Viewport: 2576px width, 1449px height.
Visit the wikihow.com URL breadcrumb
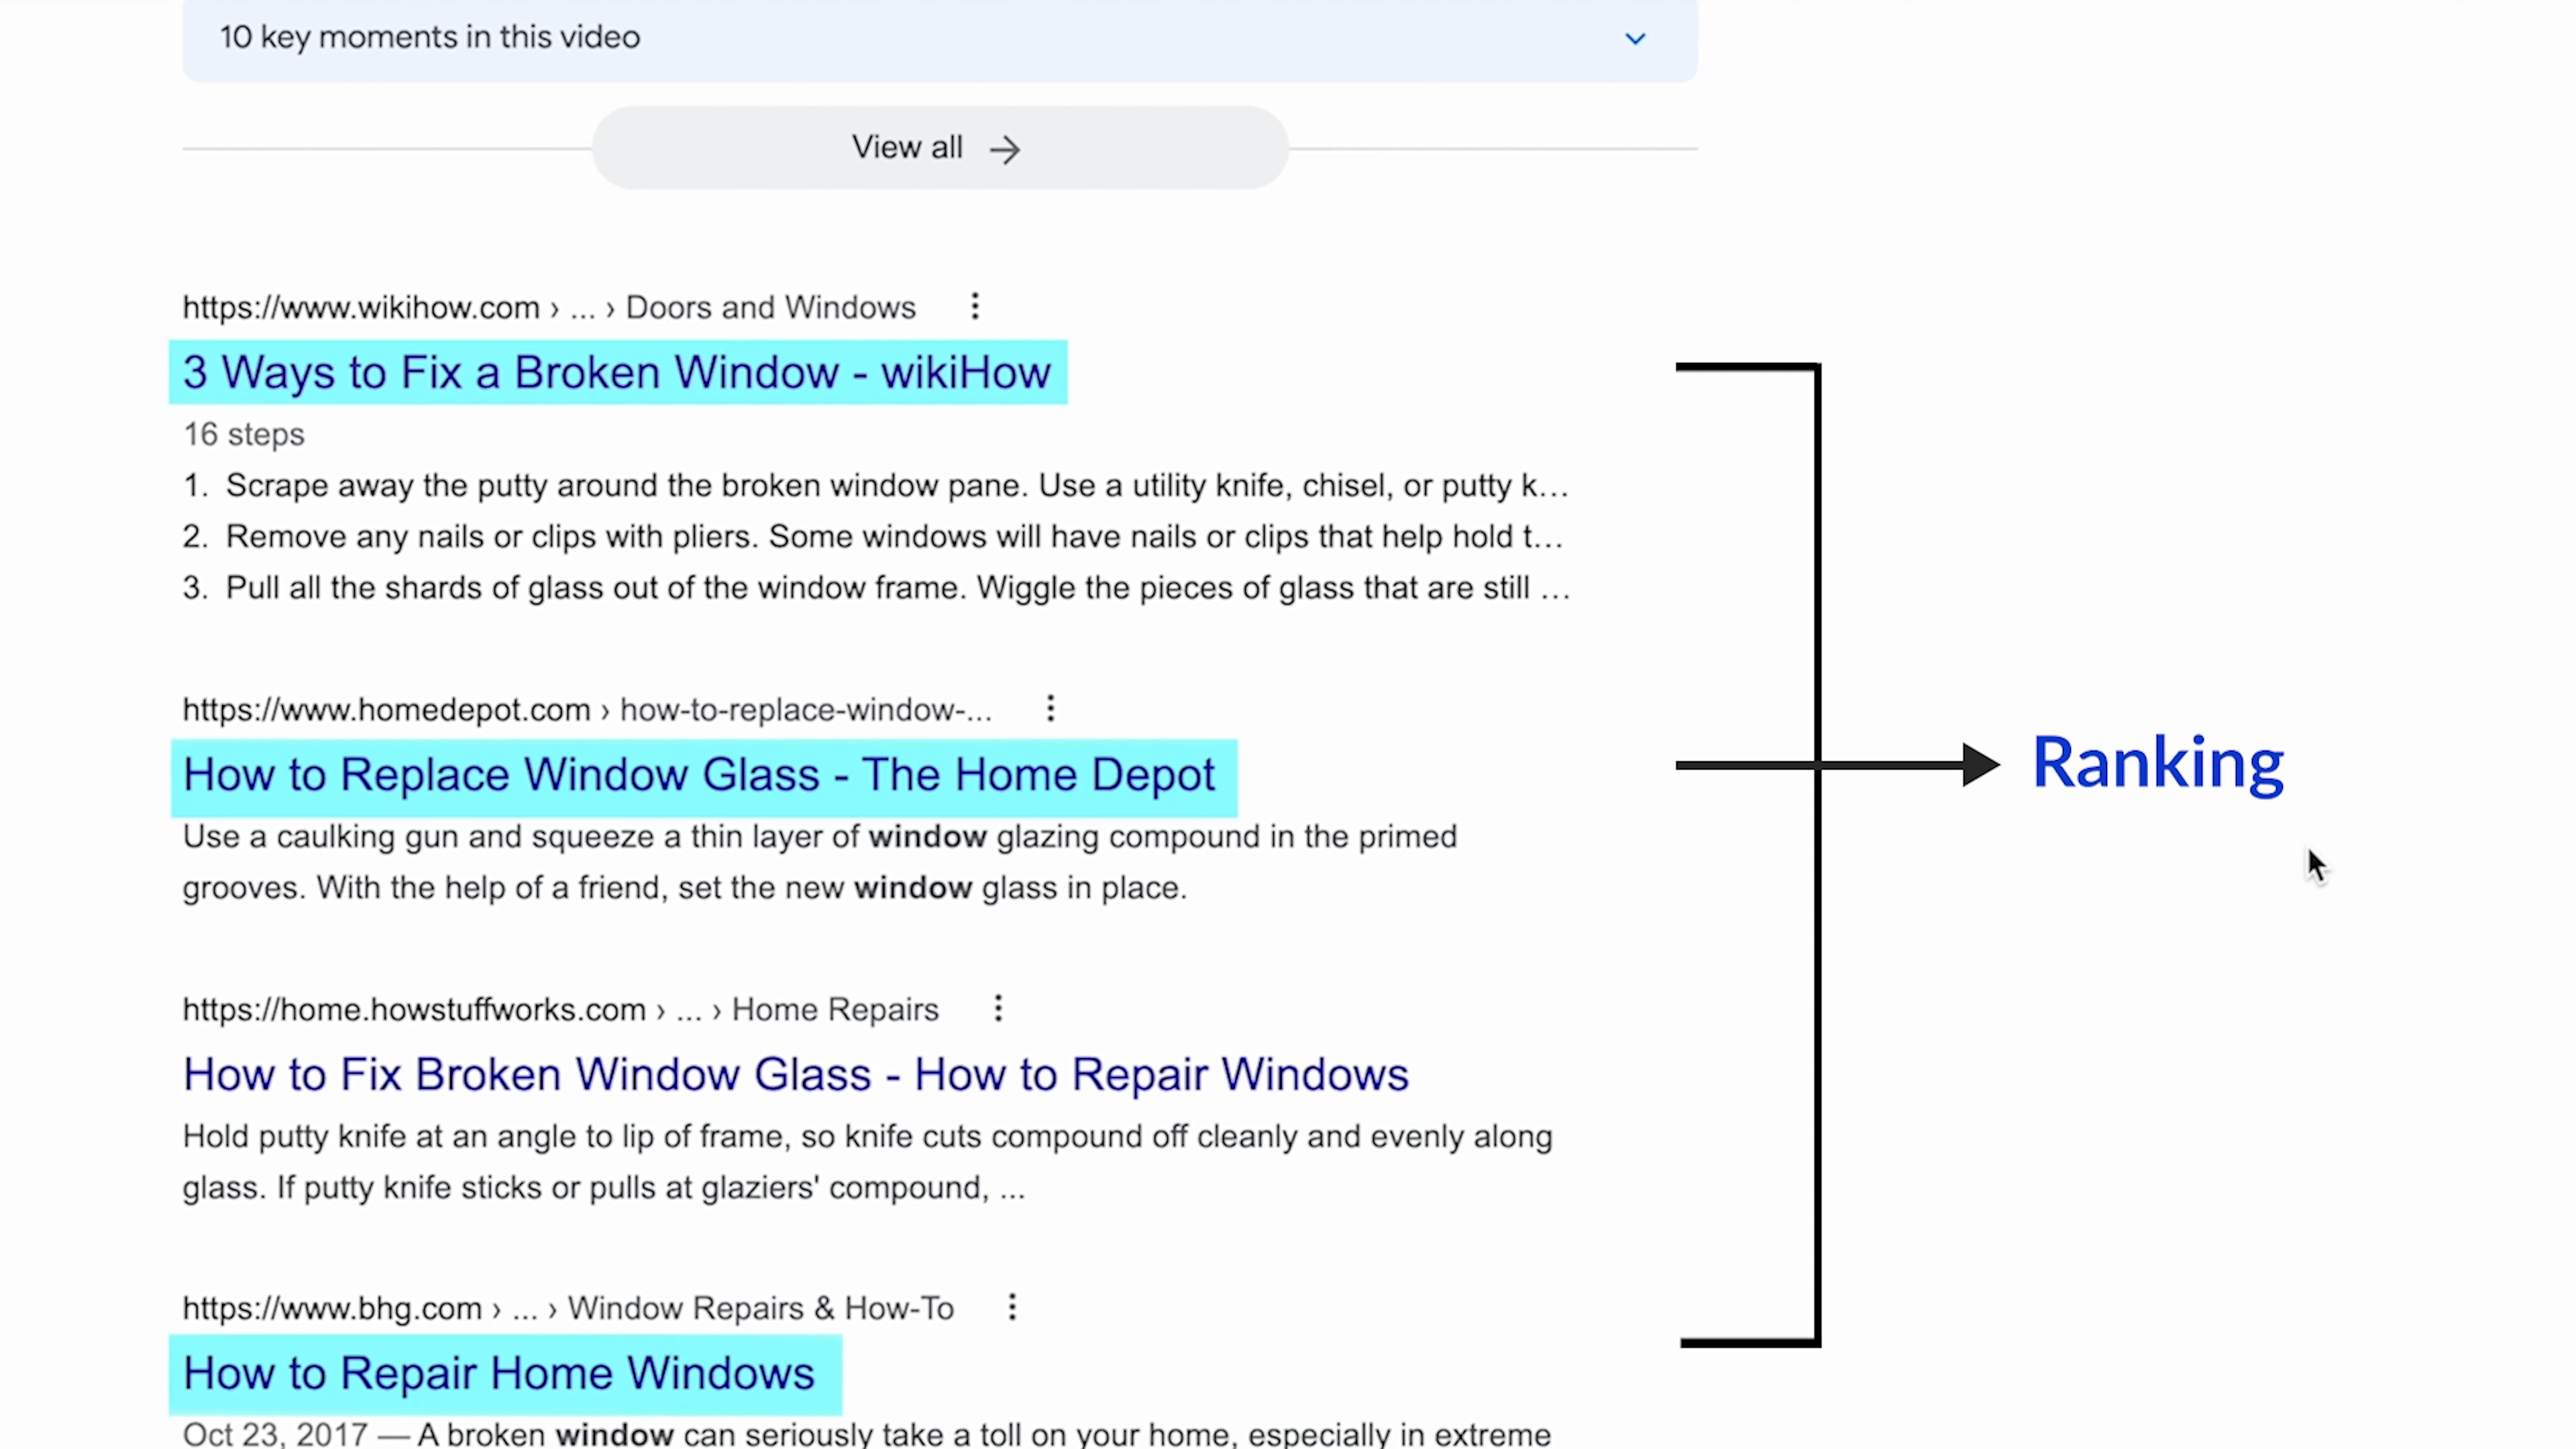[361, 307]
